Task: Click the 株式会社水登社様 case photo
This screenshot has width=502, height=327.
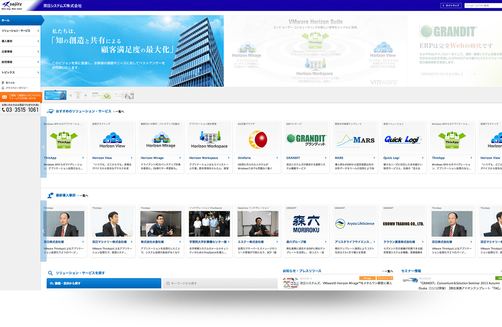Action: (161, 224)
